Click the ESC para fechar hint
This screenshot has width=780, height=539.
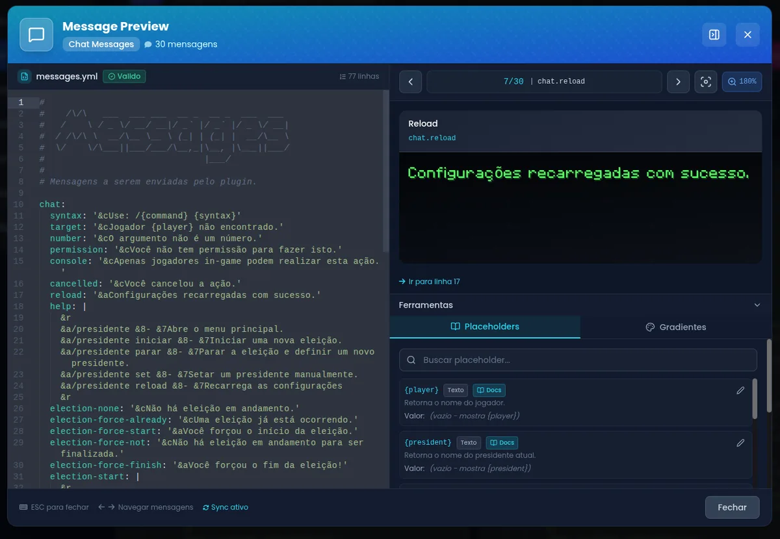54,507
